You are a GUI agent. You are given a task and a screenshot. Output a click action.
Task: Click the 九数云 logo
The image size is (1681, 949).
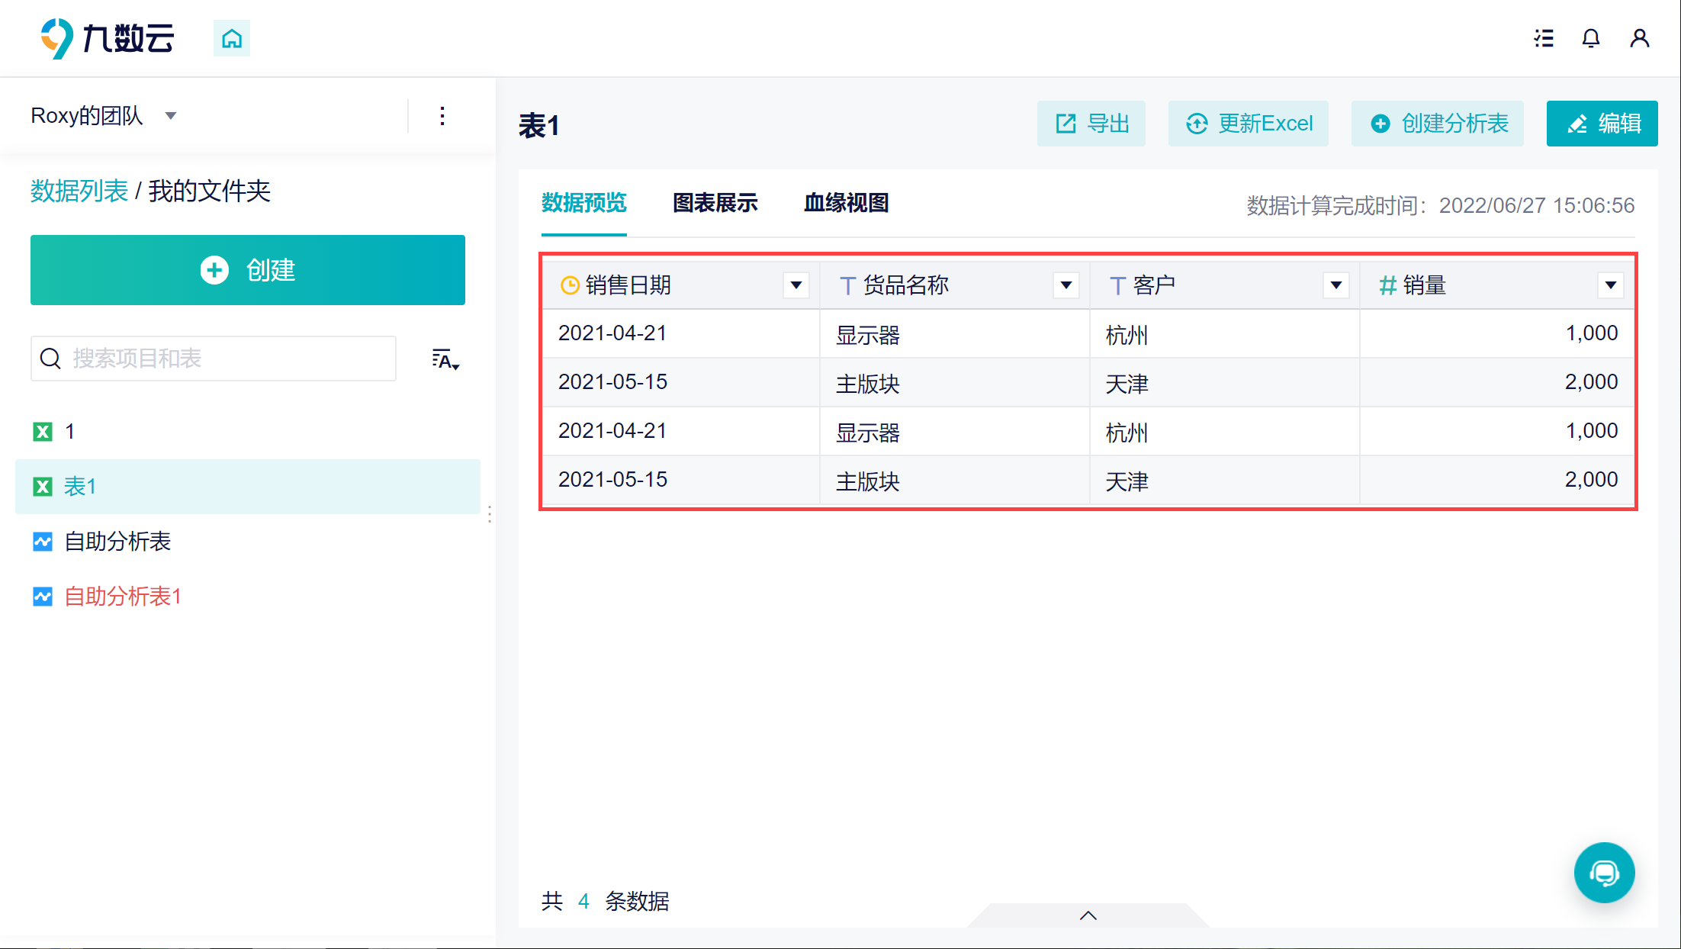click(108, 38)
